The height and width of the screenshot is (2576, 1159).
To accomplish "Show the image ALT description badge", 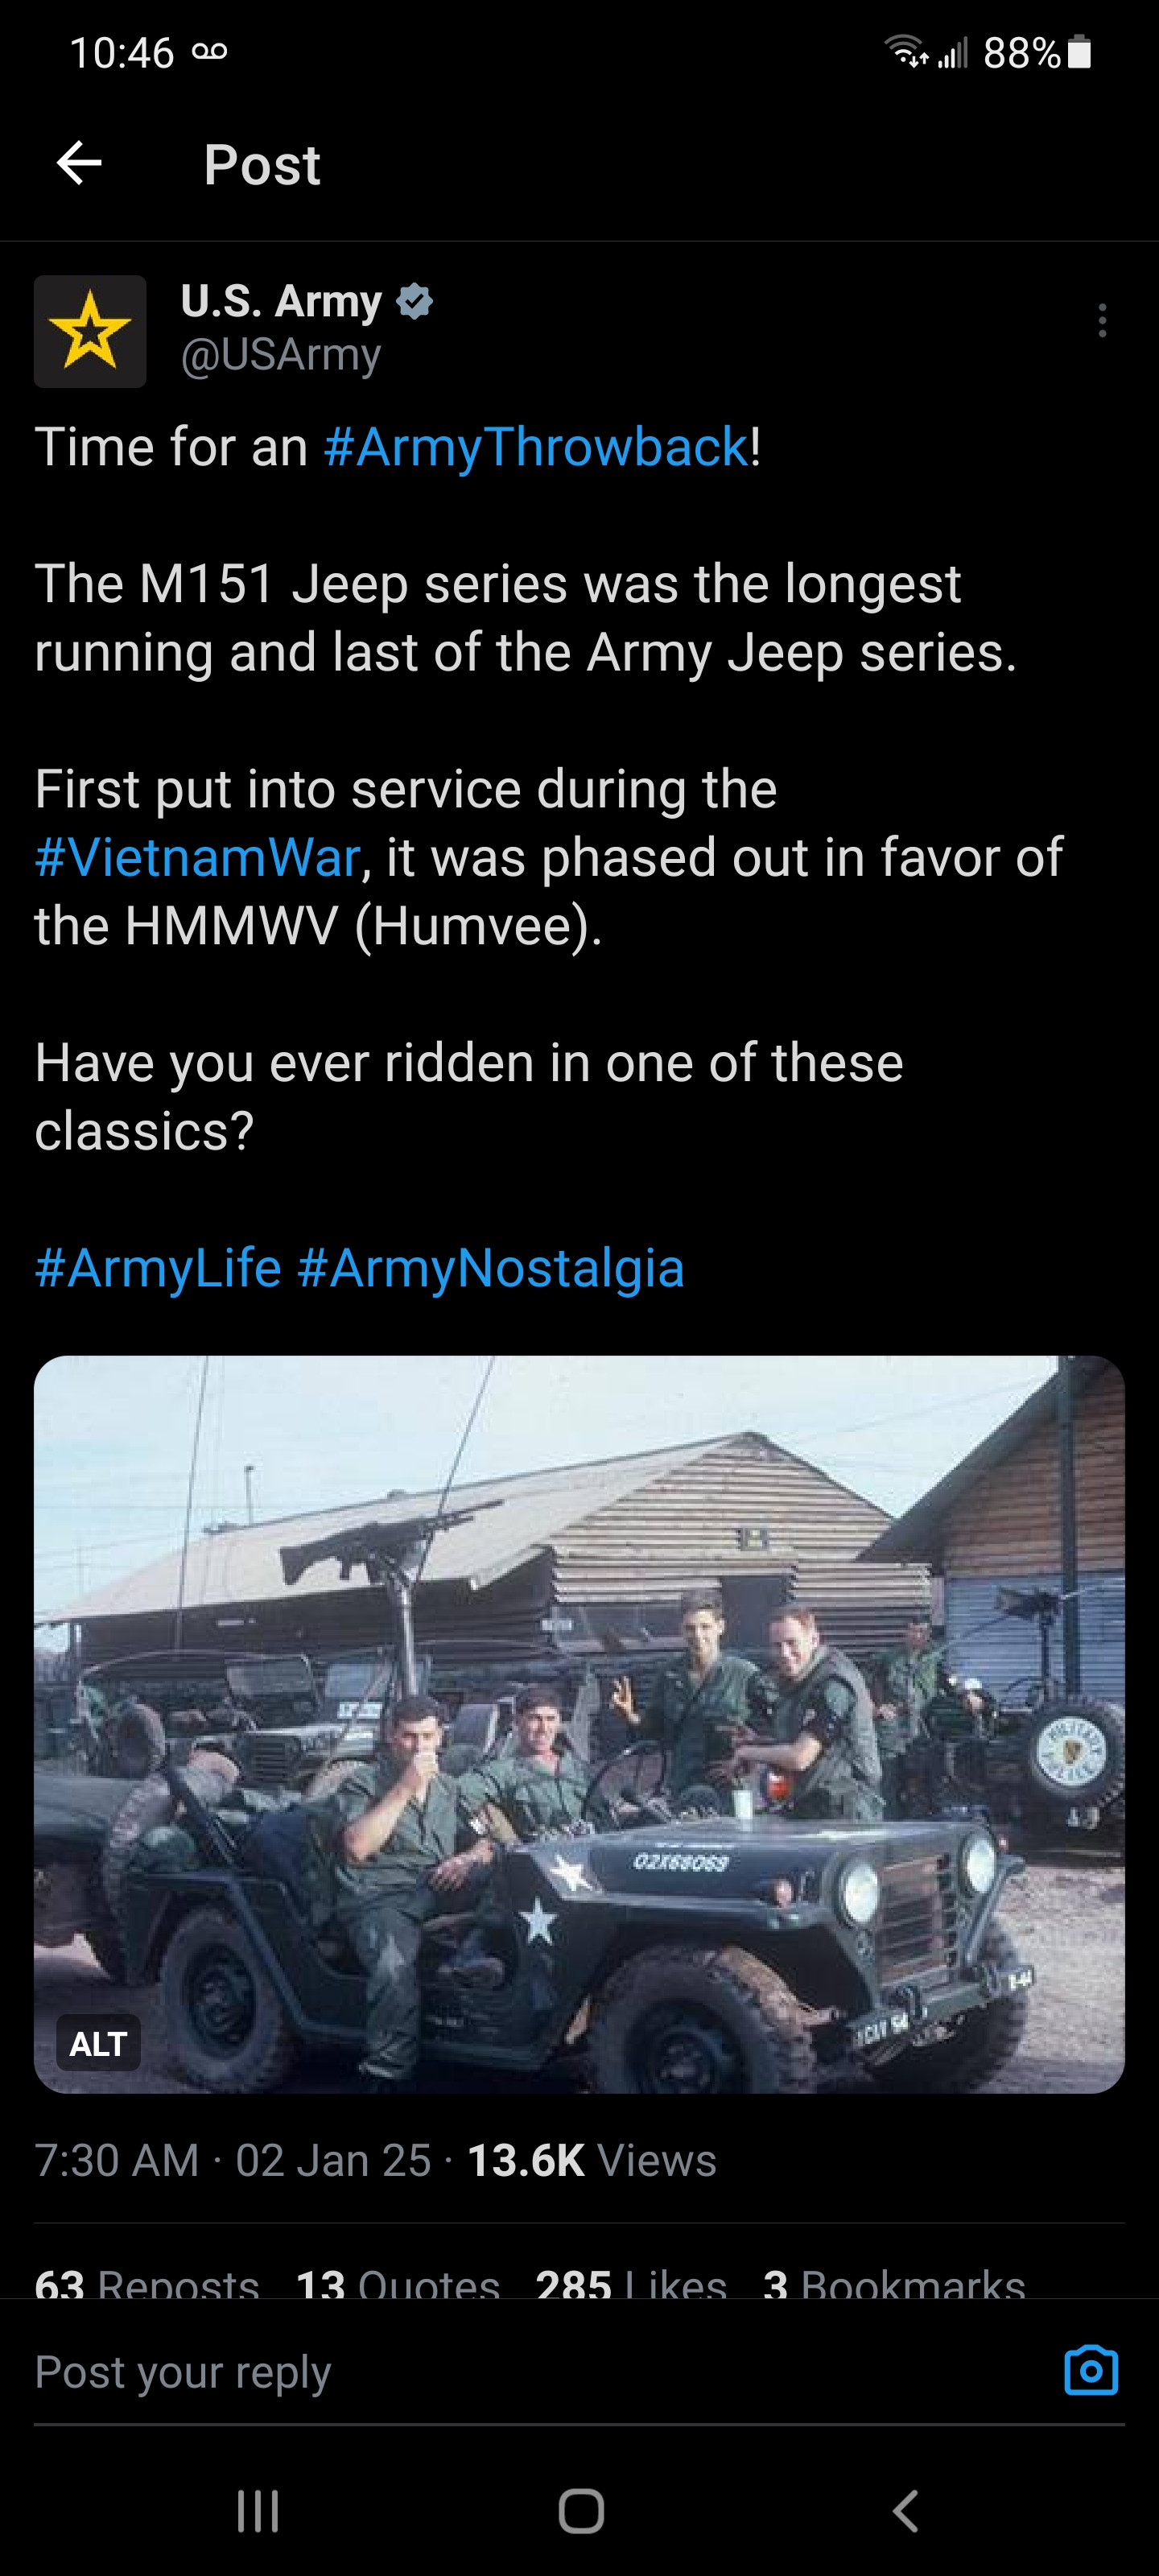I will 98,2043.
